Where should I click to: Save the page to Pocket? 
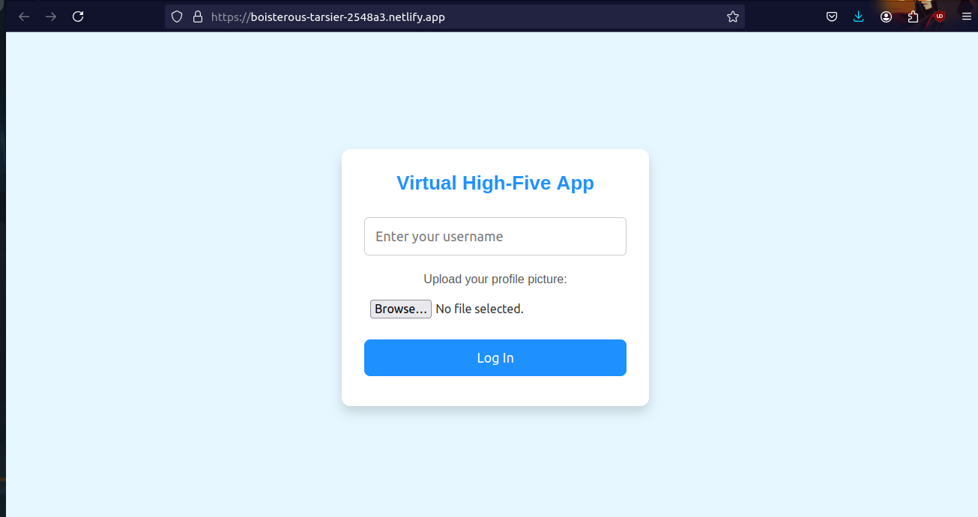(x=832, y=16)
